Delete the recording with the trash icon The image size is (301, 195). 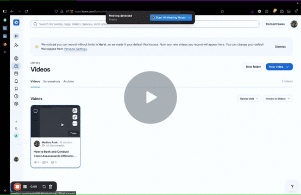click(x=51, y=186)
